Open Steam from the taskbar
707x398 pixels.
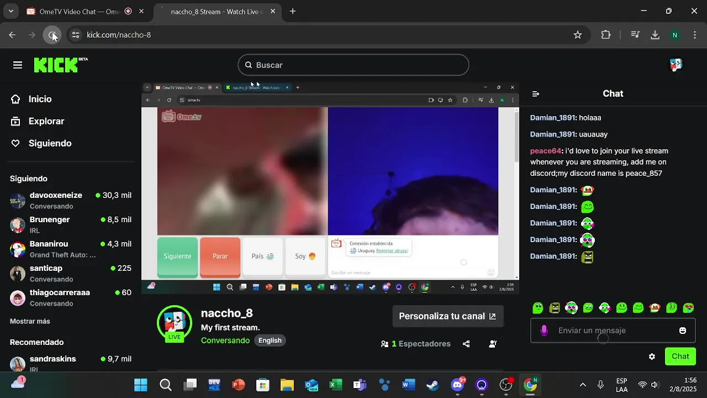click(432, 385)
